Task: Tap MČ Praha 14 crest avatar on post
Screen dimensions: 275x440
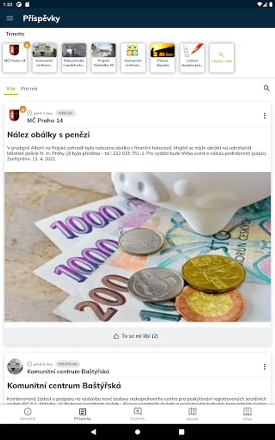Action: [14, 115]
